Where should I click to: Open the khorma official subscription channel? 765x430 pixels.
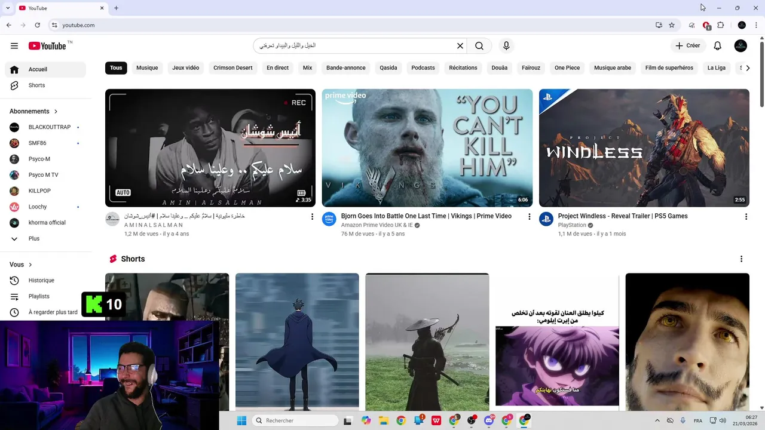point(45,223)
